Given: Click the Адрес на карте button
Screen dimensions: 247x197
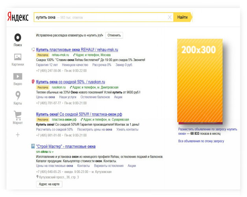Looking at the screenshot, I should point(49,184).
